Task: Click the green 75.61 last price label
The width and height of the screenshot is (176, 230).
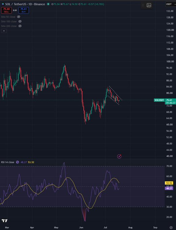Action: (169, 100)
